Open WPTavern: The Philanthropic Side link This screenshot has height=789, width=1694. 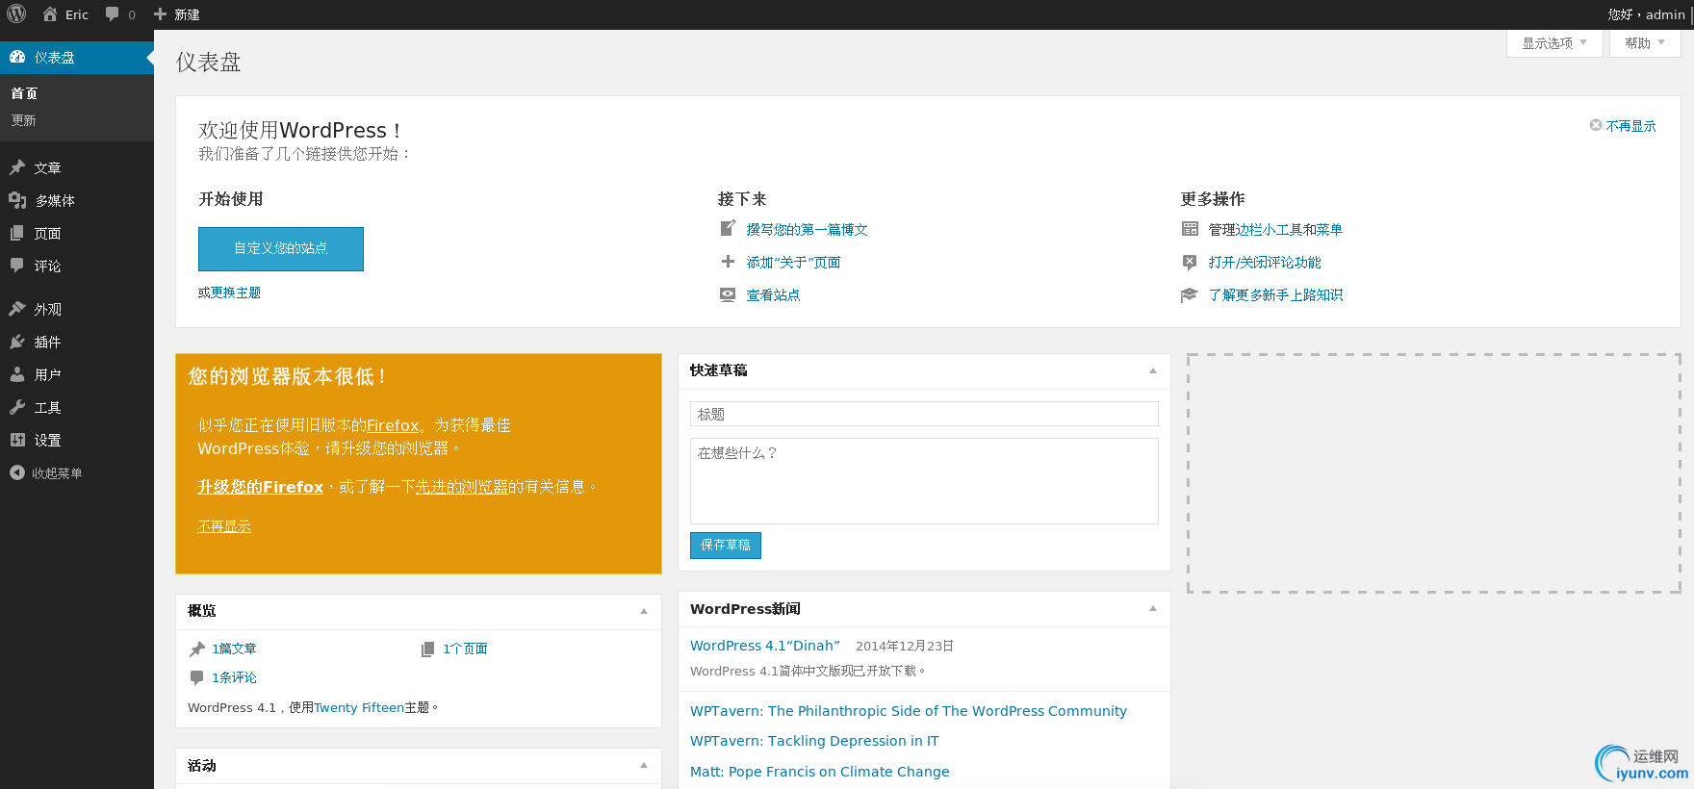point(909,711)
